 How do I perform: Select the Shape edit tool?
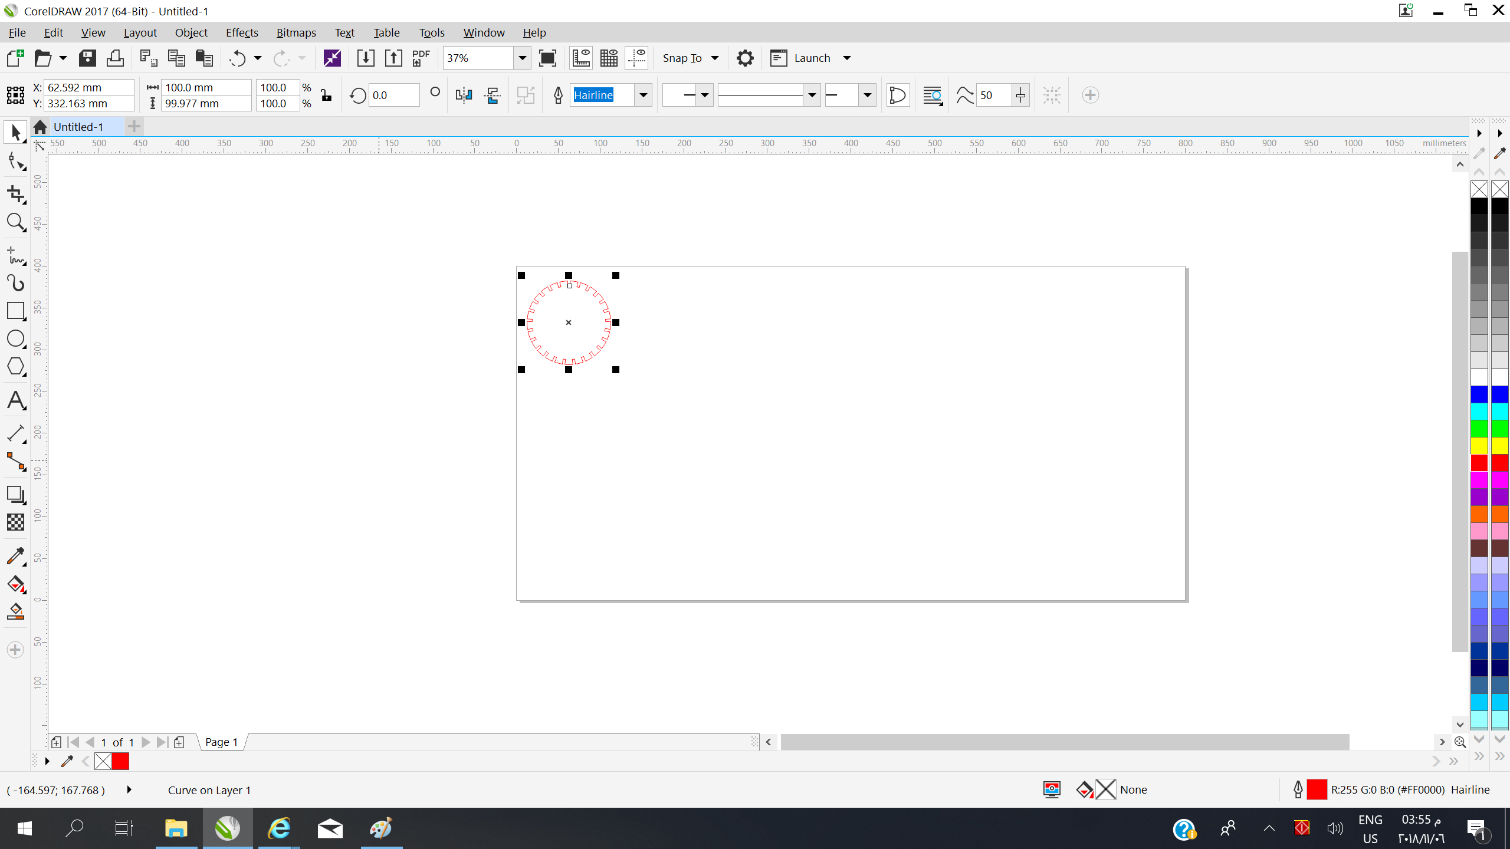click(15, 162)
